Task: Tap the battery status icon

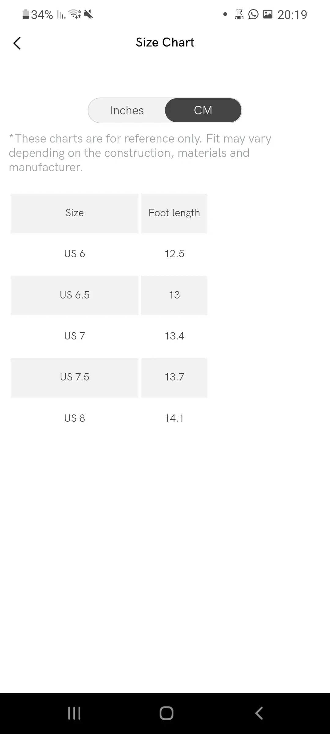Action: tap(26, 14)
